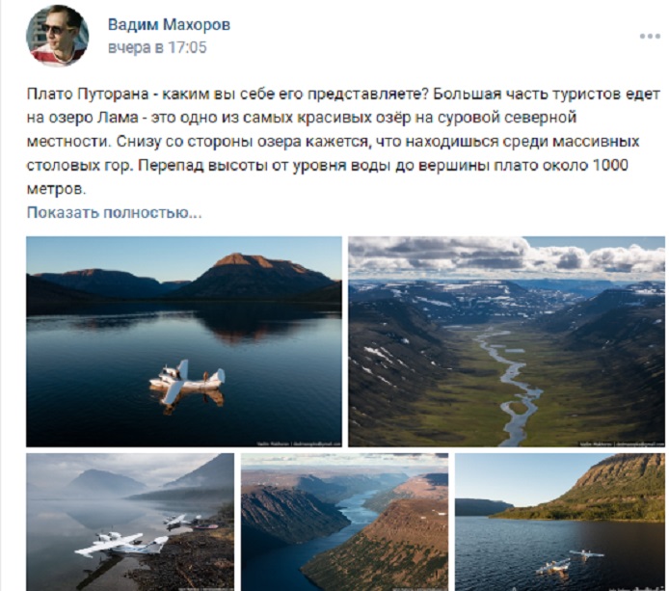Open the aerial river valley photo
Screen dimensions: 669x591
tap(506, 341)
